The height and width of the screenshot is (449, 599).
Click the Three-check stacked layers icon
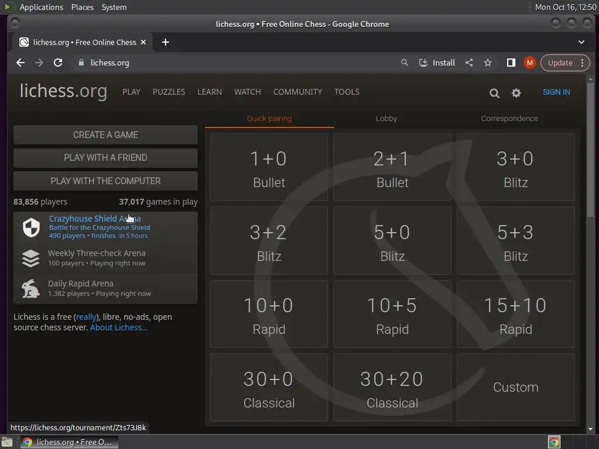[31, 258]
